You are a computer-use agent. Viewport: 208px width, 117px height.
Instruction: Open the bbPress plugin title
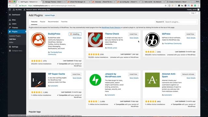(x=166, y=34)
